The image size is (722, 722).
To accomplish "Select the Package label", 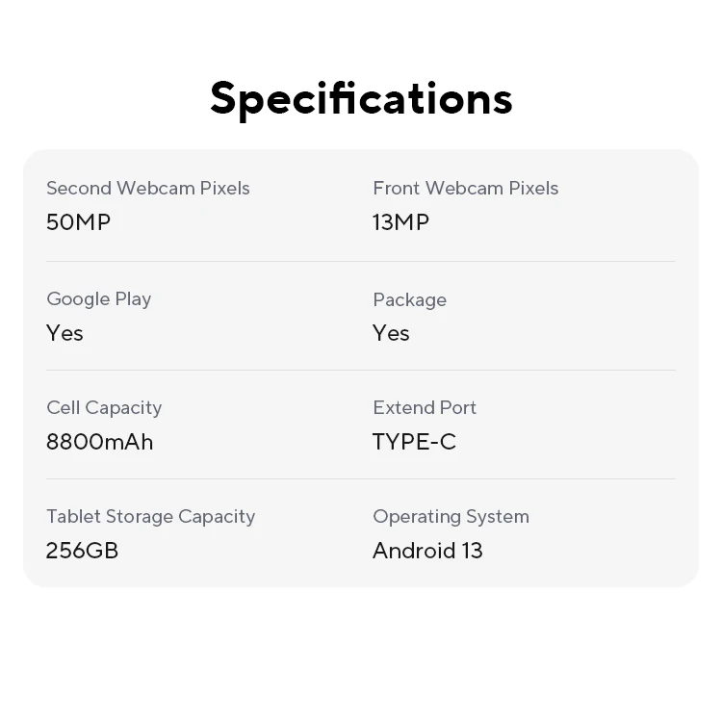I will [410, 299].
